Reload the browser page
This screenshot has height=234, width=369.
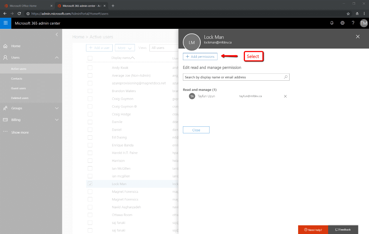pos(19,13)
